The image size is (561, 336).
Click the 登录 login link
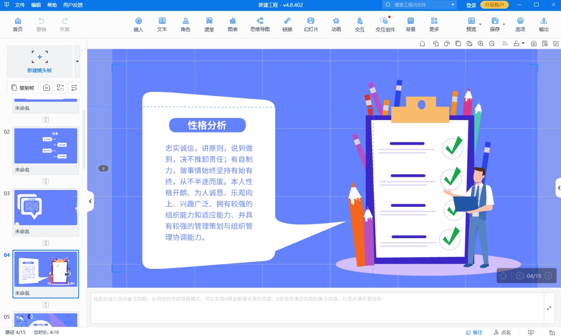coord(471,5)
